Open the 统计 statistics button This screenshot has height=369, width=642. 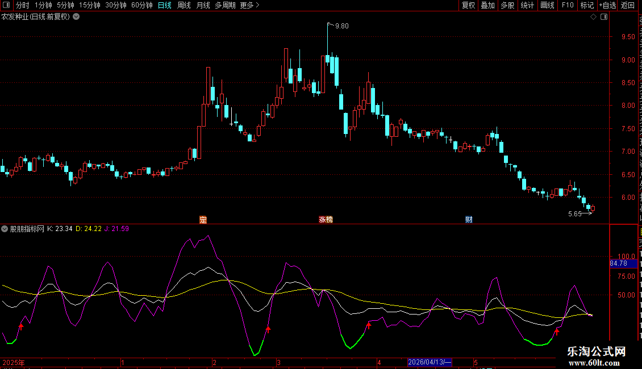point(527,5)
